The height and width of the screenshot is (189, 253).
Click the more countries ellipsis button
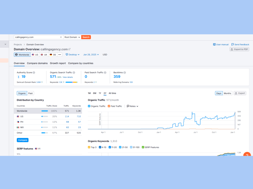(59, 55)
